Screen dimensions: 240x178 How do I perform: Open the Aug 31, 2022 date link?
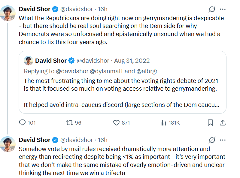pos(132,61)
